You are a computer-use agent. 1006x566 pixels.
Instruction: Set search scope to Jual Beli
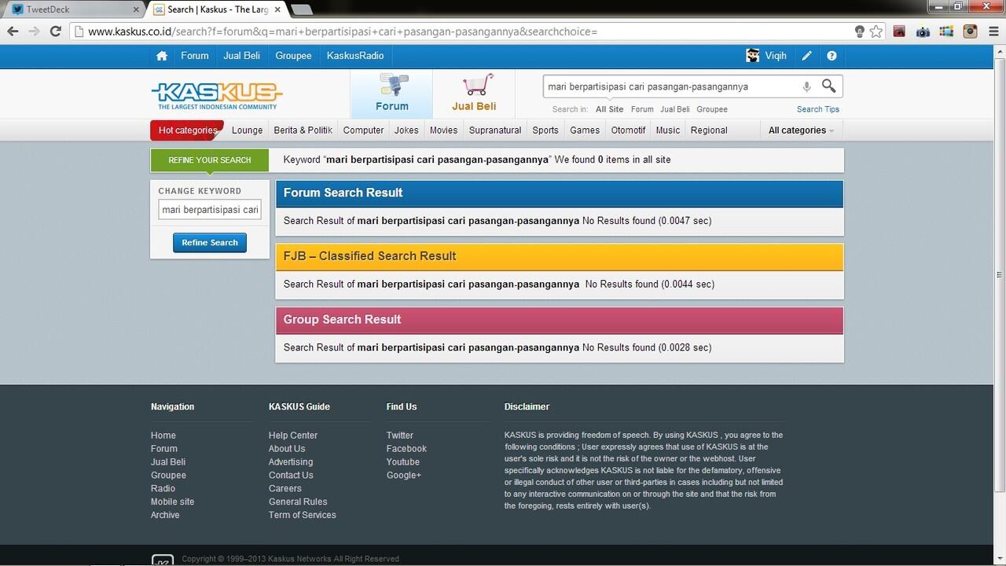coord(675,109)
